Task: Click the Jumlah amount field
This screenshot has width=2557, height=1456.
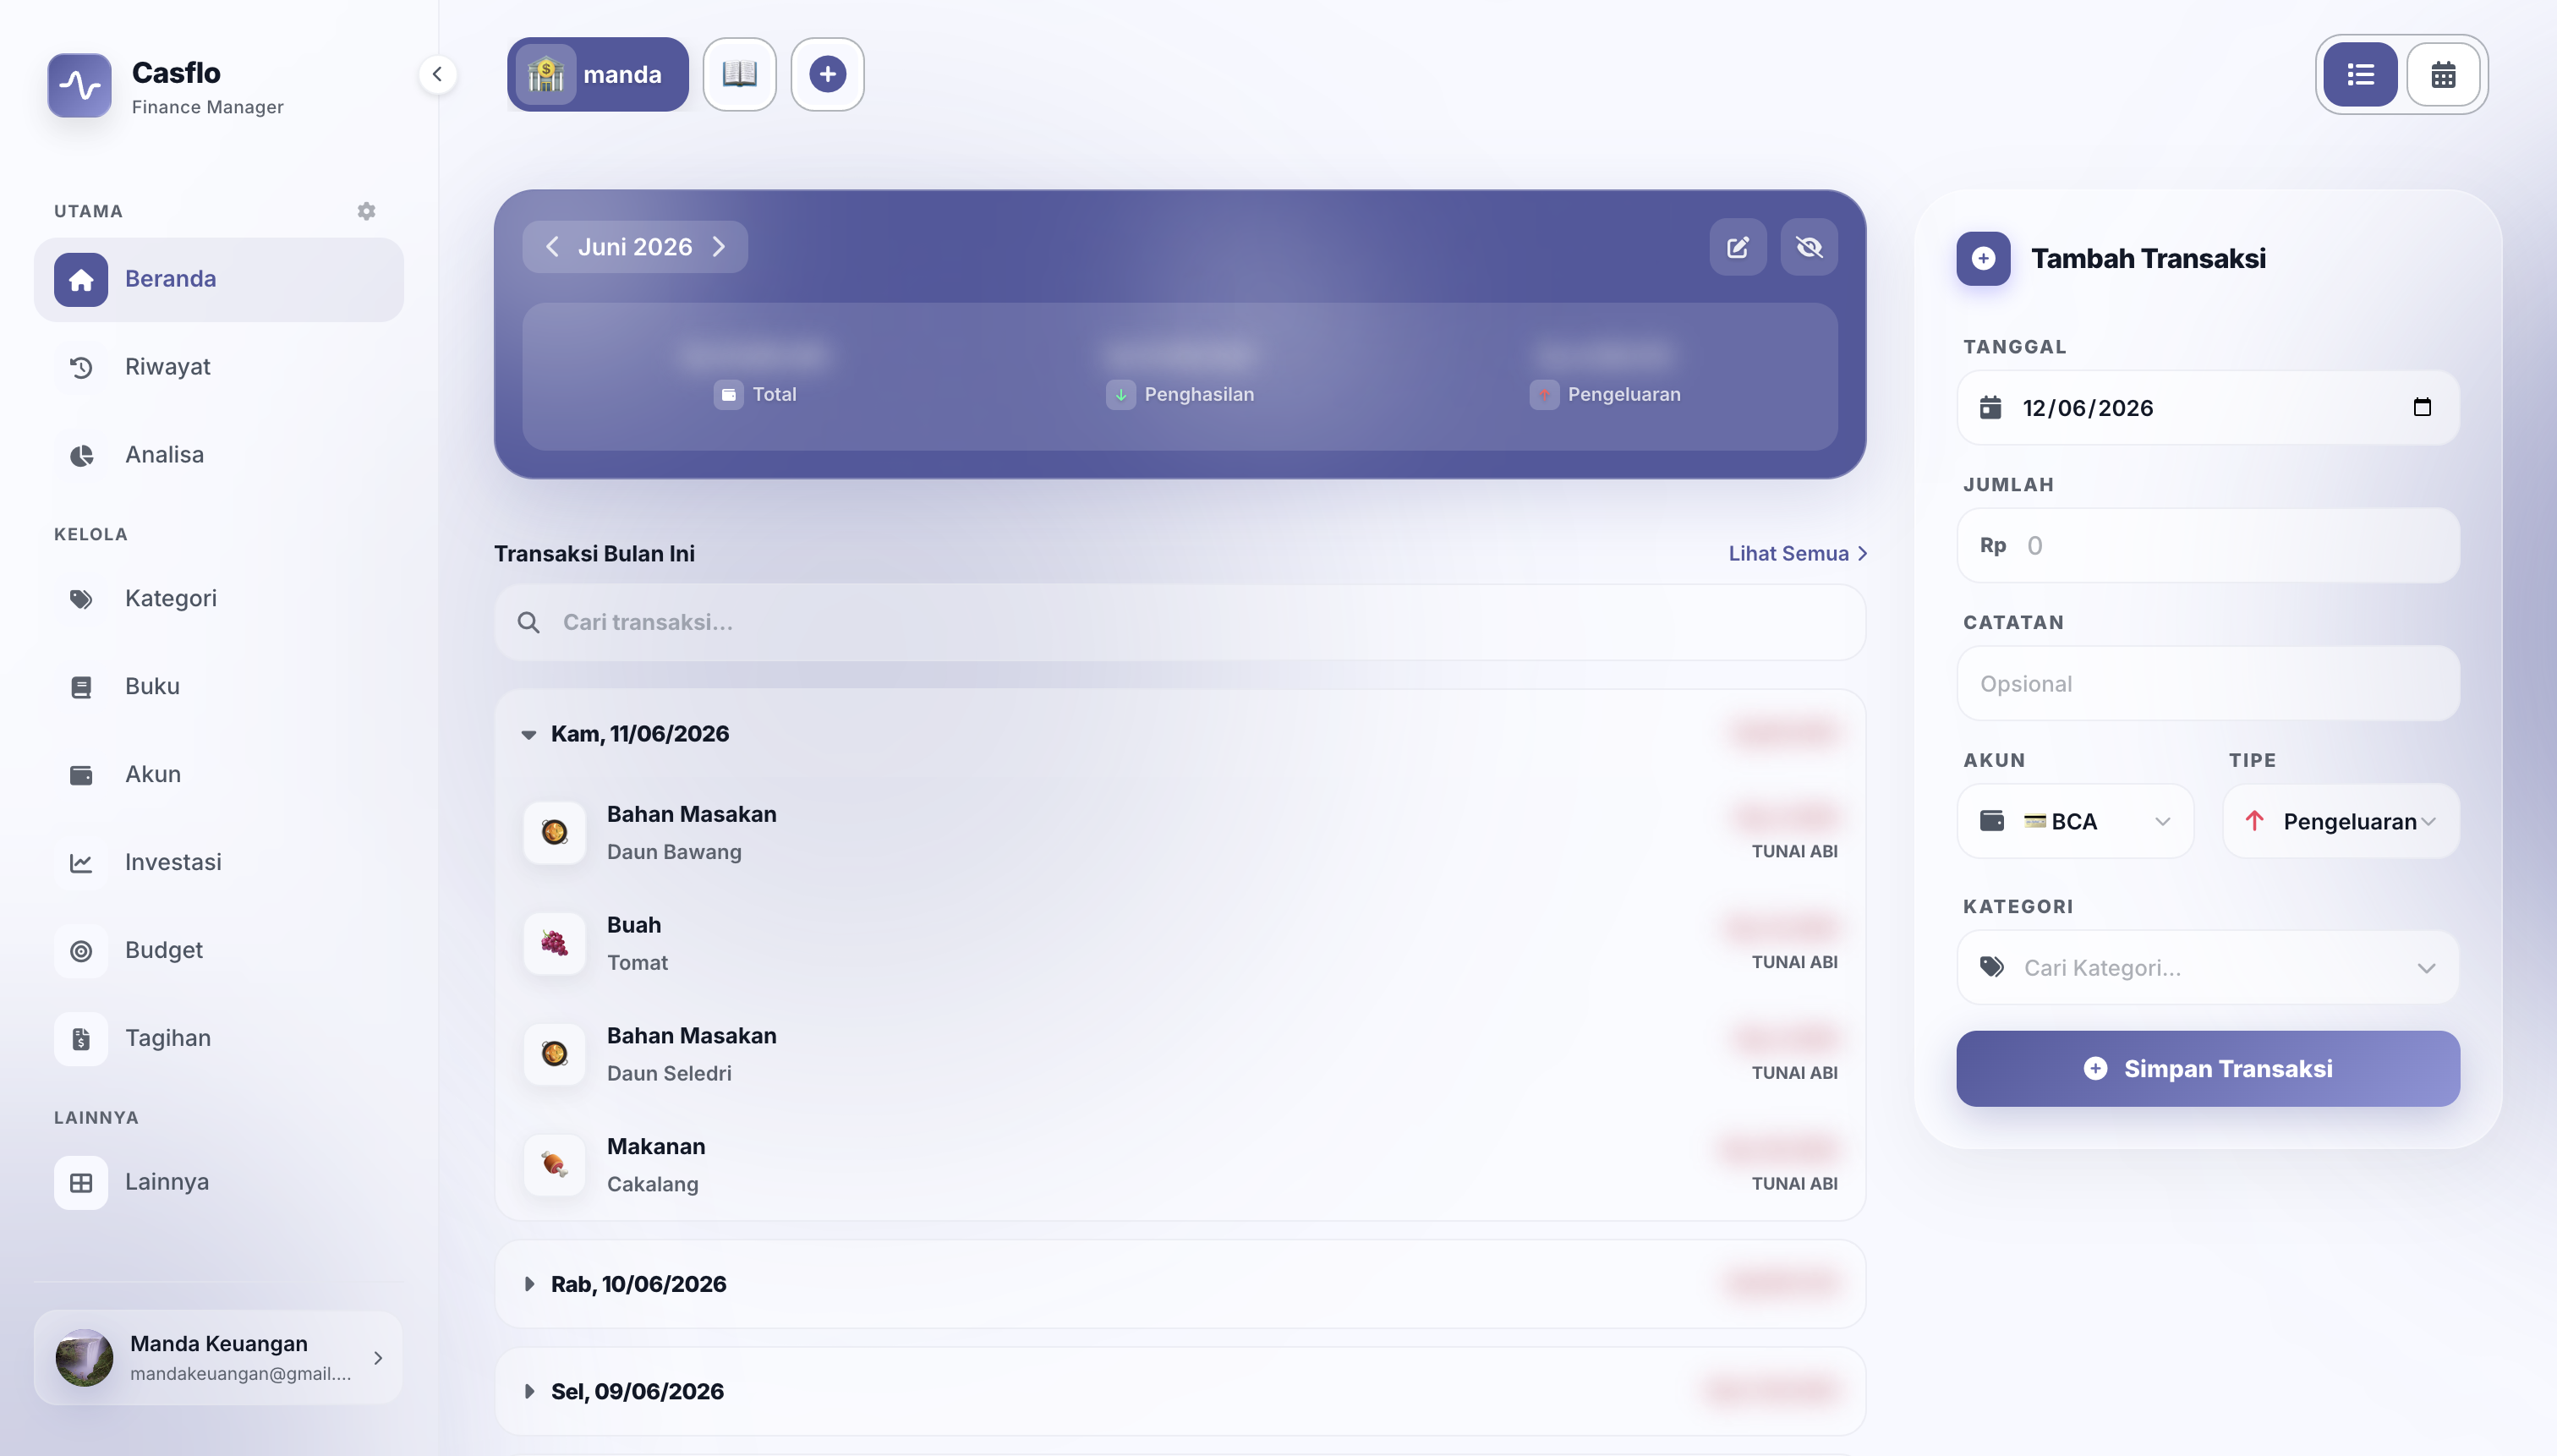Action: pos(2207,546)
